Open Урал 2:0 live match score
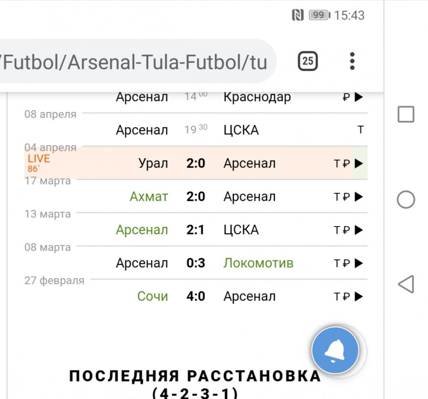 click(196, 164)
